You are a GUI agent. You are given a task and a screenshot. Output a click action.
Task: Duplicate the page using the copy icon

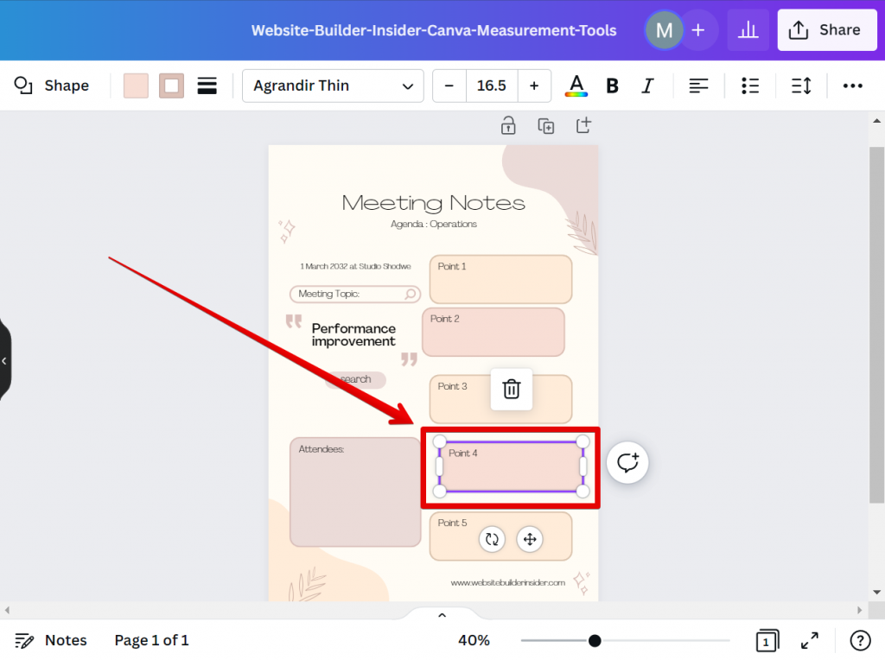coord(545,125)
